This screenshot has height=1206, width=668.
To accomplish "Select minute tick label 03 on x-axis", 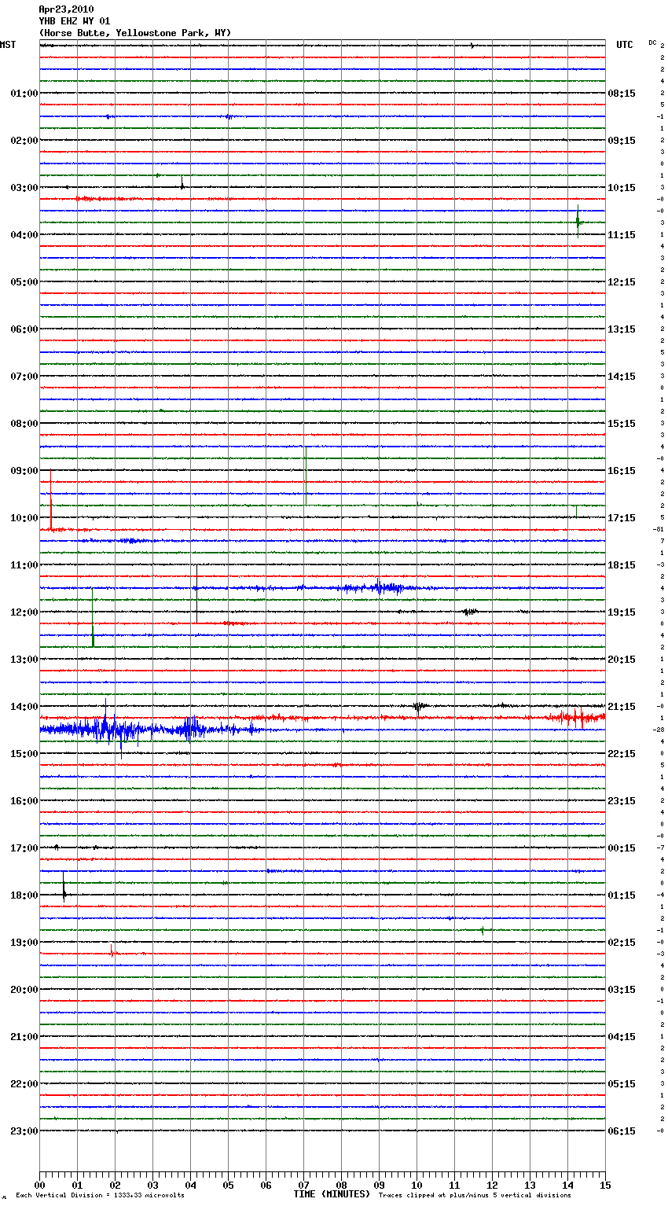I will coord(152,1185).
